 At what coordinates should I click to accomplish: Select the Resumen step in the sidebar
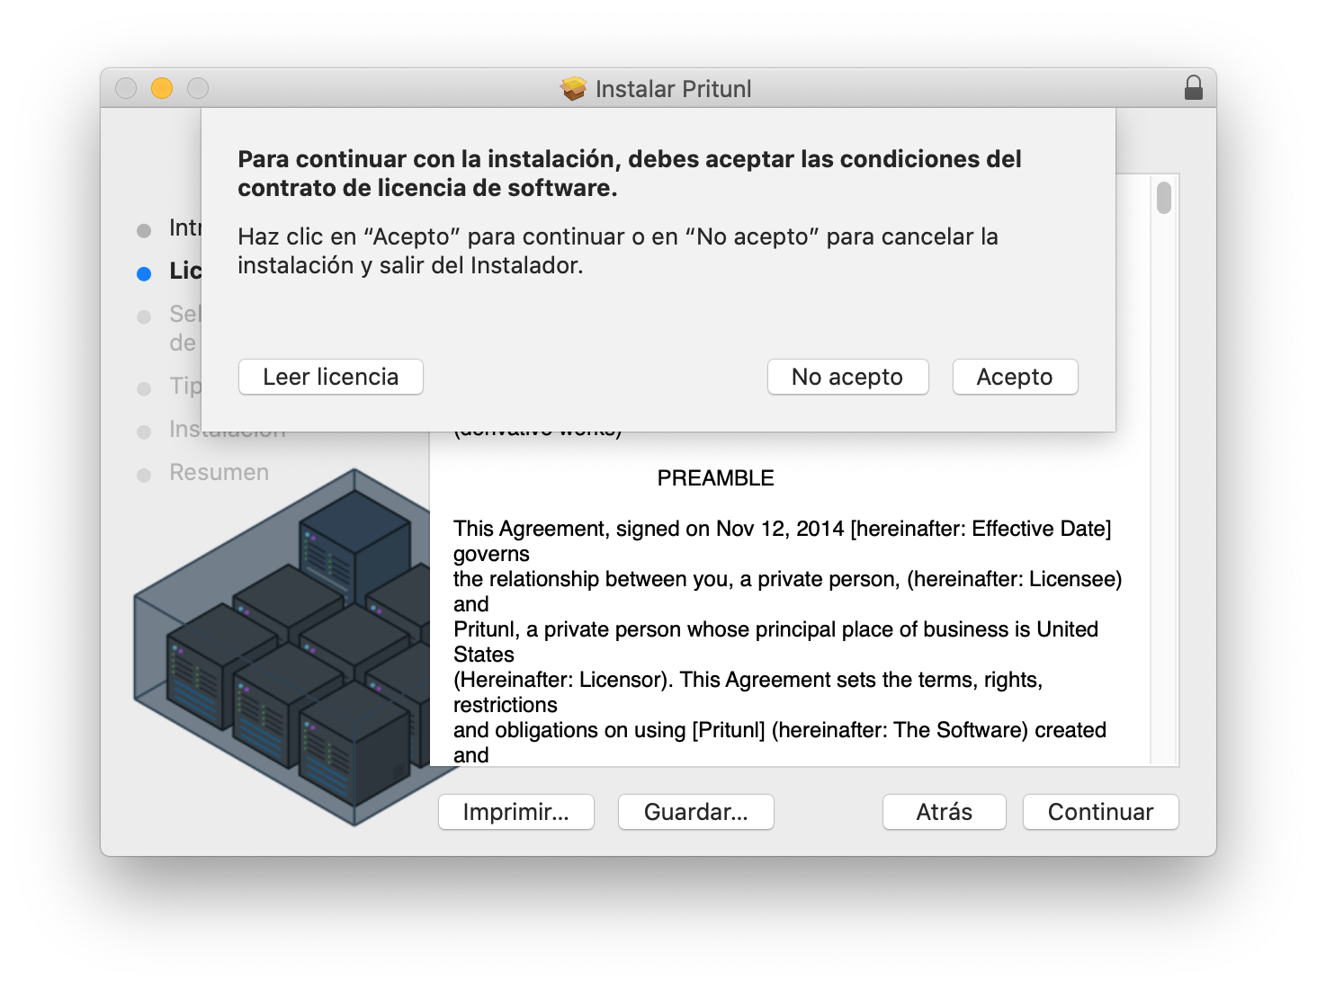(219, 473)
